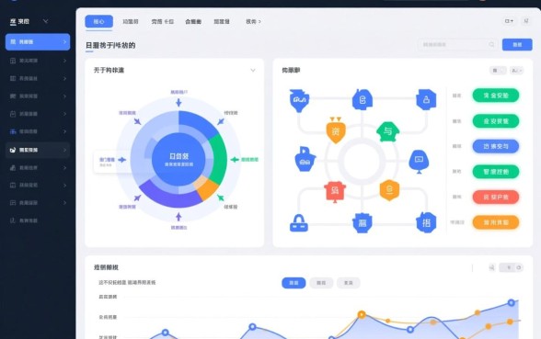This screenshot has width=541, height=339.
Task: Click the white label card left of the donut
Action: tap(112, 162)
